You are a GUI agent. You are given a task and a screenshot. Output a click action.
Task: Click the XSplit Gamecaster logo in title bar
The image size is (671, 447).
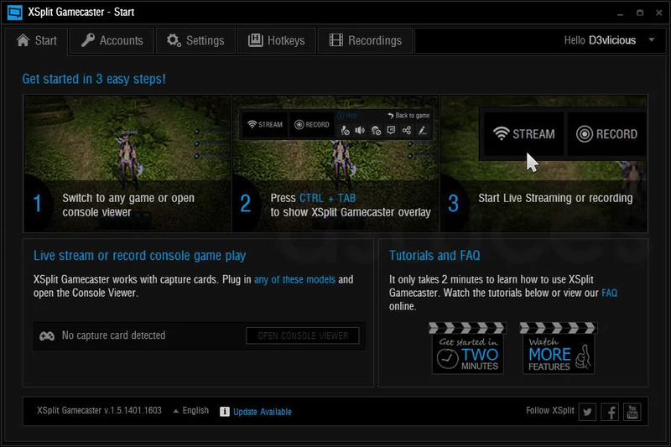point(13,13)
